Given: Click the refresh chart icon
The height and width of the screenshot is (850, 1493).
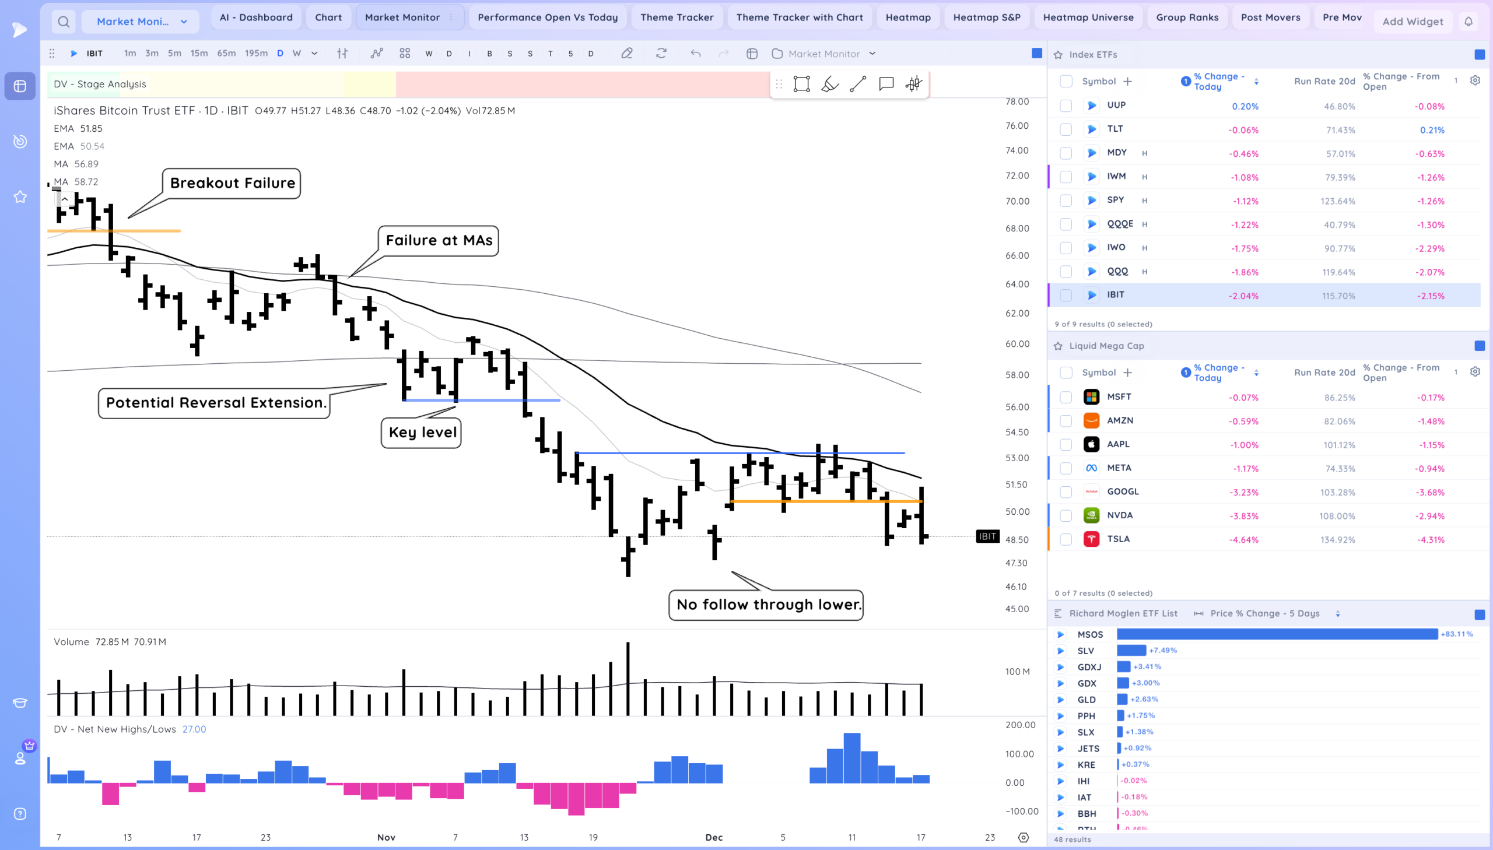Looking at the screenshot, I should 661,54.
